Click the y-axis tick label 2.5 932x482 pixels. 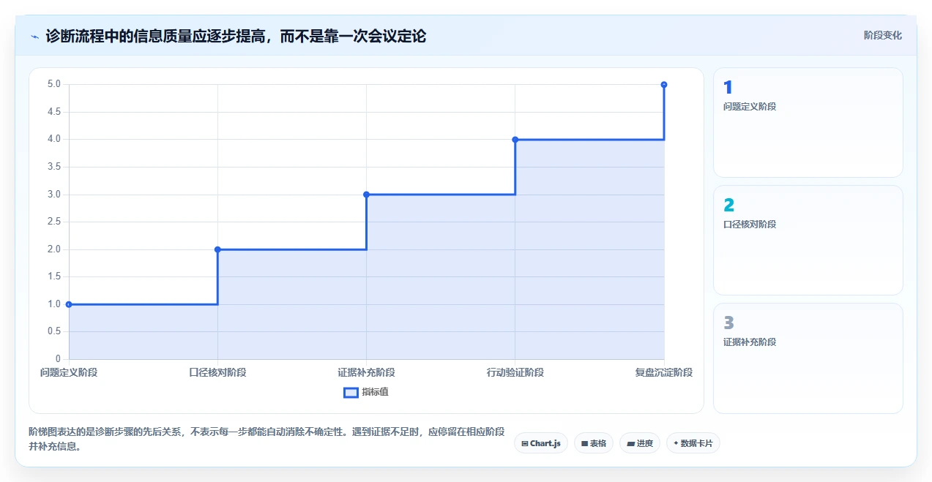[54, 222]
